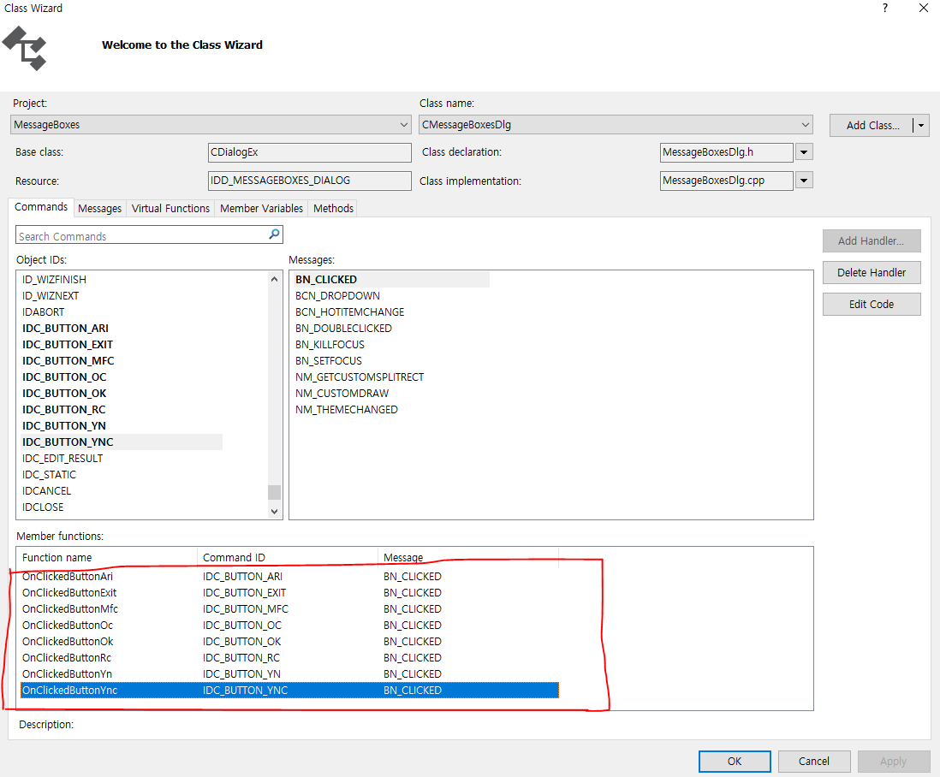
Task: Select NM_GETCUSTOMSPLITRECT in Messages list
Action: (x=359, y=377)
